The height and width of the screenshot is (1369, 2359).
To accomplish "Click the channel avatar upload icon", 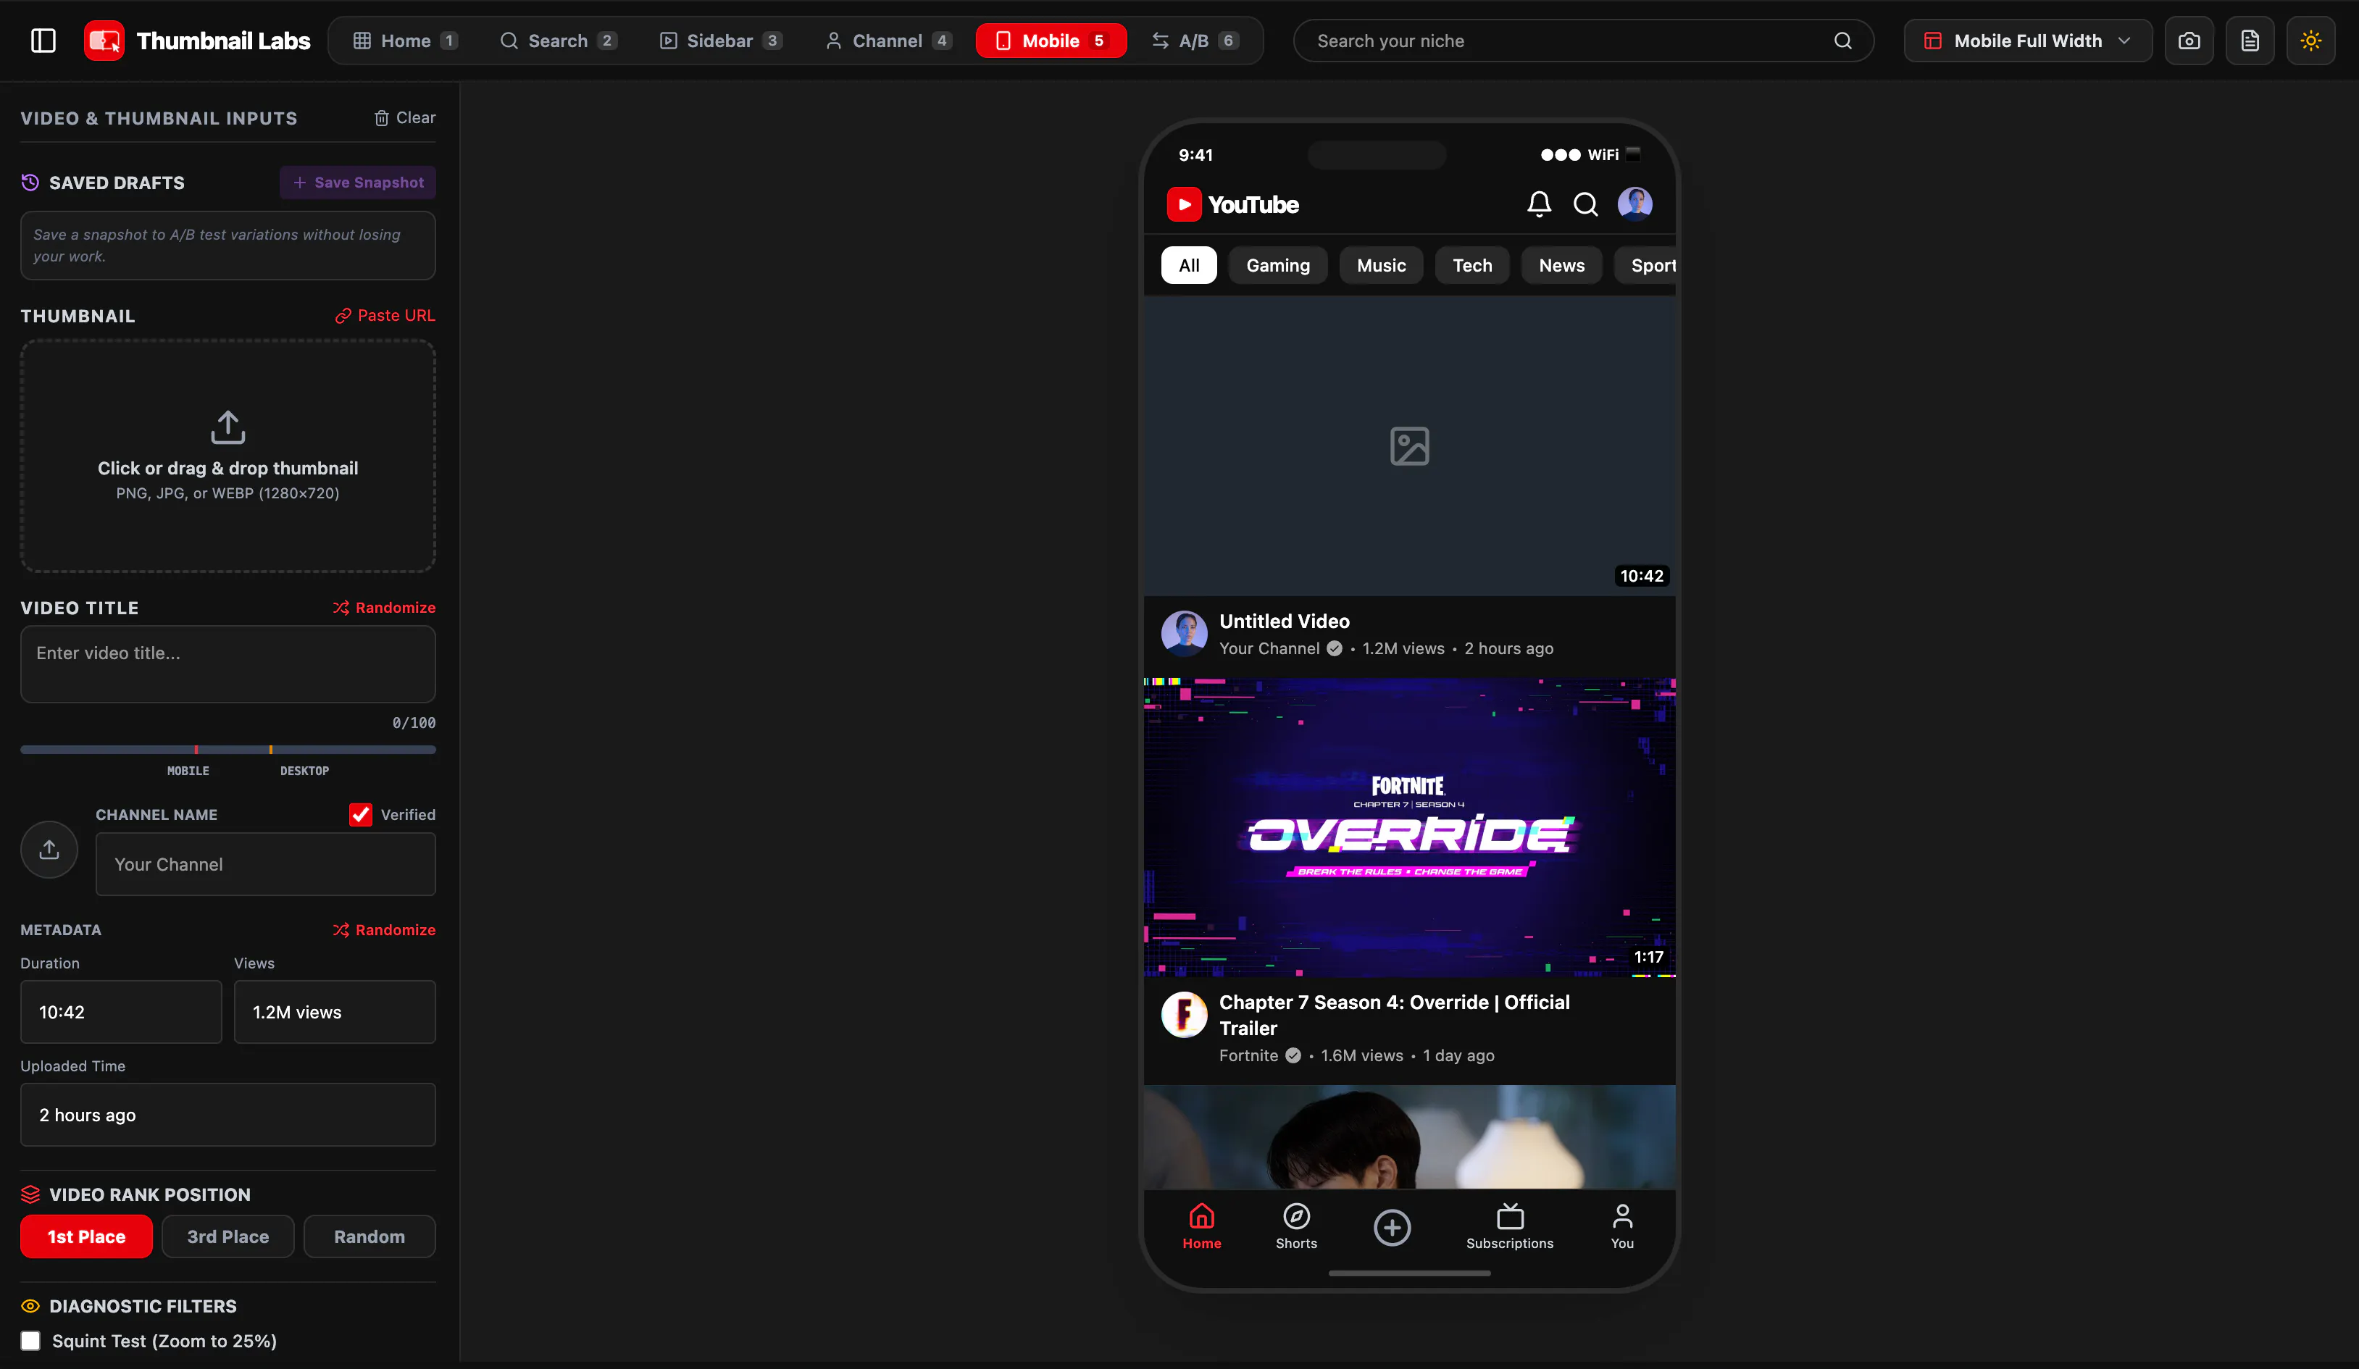I will pyautogui.click(x=49, y=850).
